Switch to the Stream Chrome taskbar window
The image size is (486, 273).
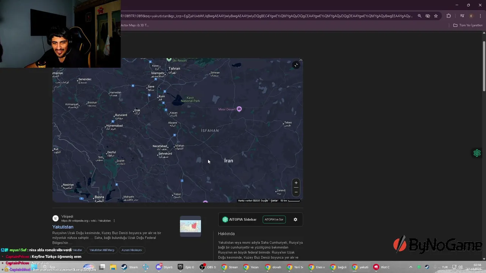(230, 267)
